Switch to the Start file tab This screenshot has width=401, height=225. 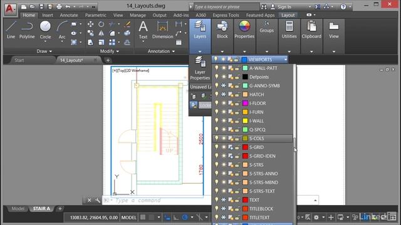19,60
